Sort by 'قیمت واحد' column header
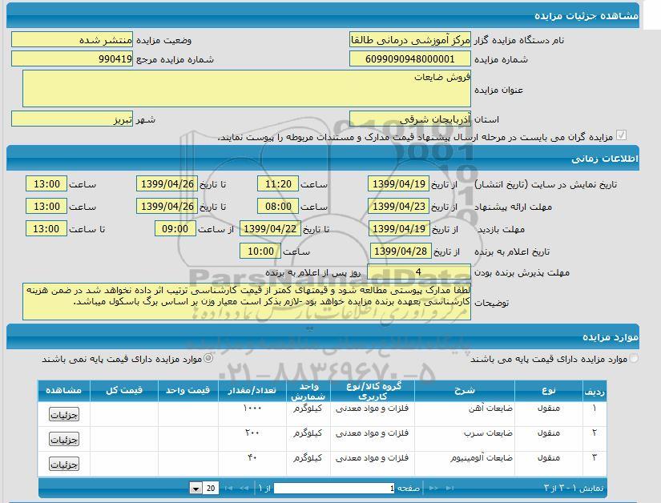The height and width of the screenshot is (503, 661). point(188,391)
